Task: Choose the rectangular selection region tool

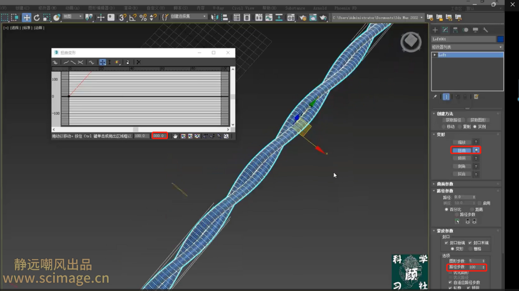Action: coord(5,18)
